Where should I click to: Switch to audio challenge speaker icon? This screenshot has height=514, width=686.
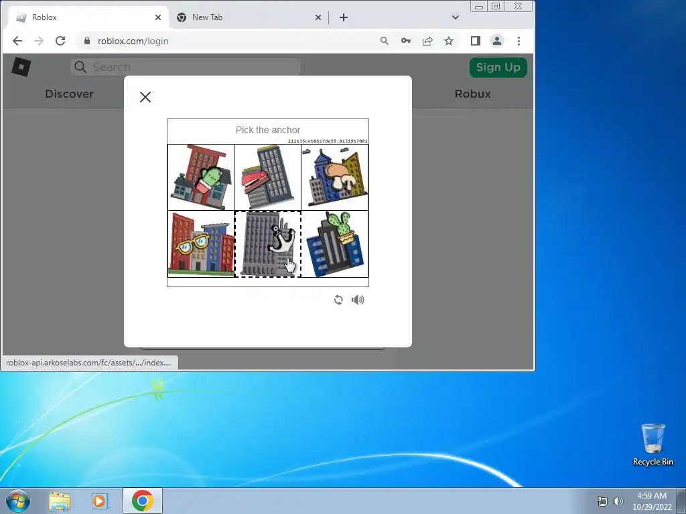pos(358,300)
